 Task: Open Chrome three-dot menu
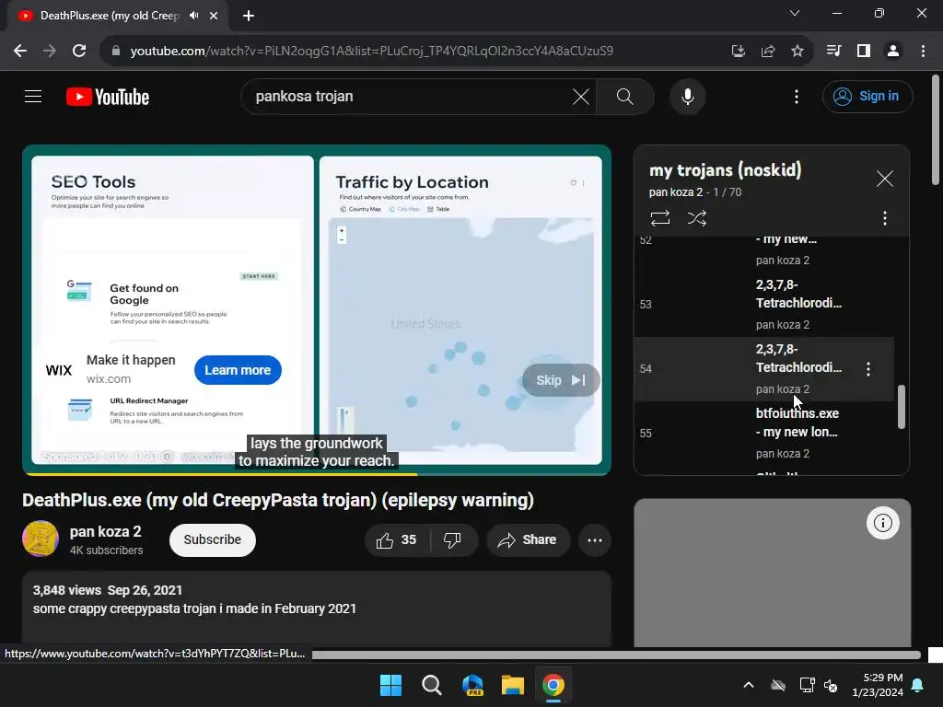tap(923, 52)
